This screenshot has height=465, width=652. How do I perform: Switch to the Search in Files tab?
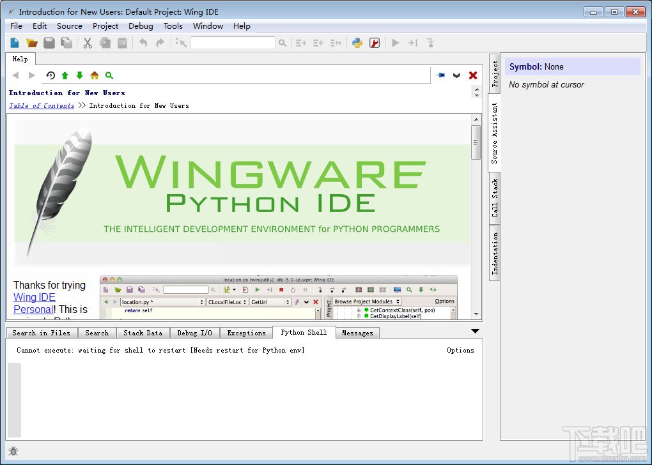coord(41,333)
